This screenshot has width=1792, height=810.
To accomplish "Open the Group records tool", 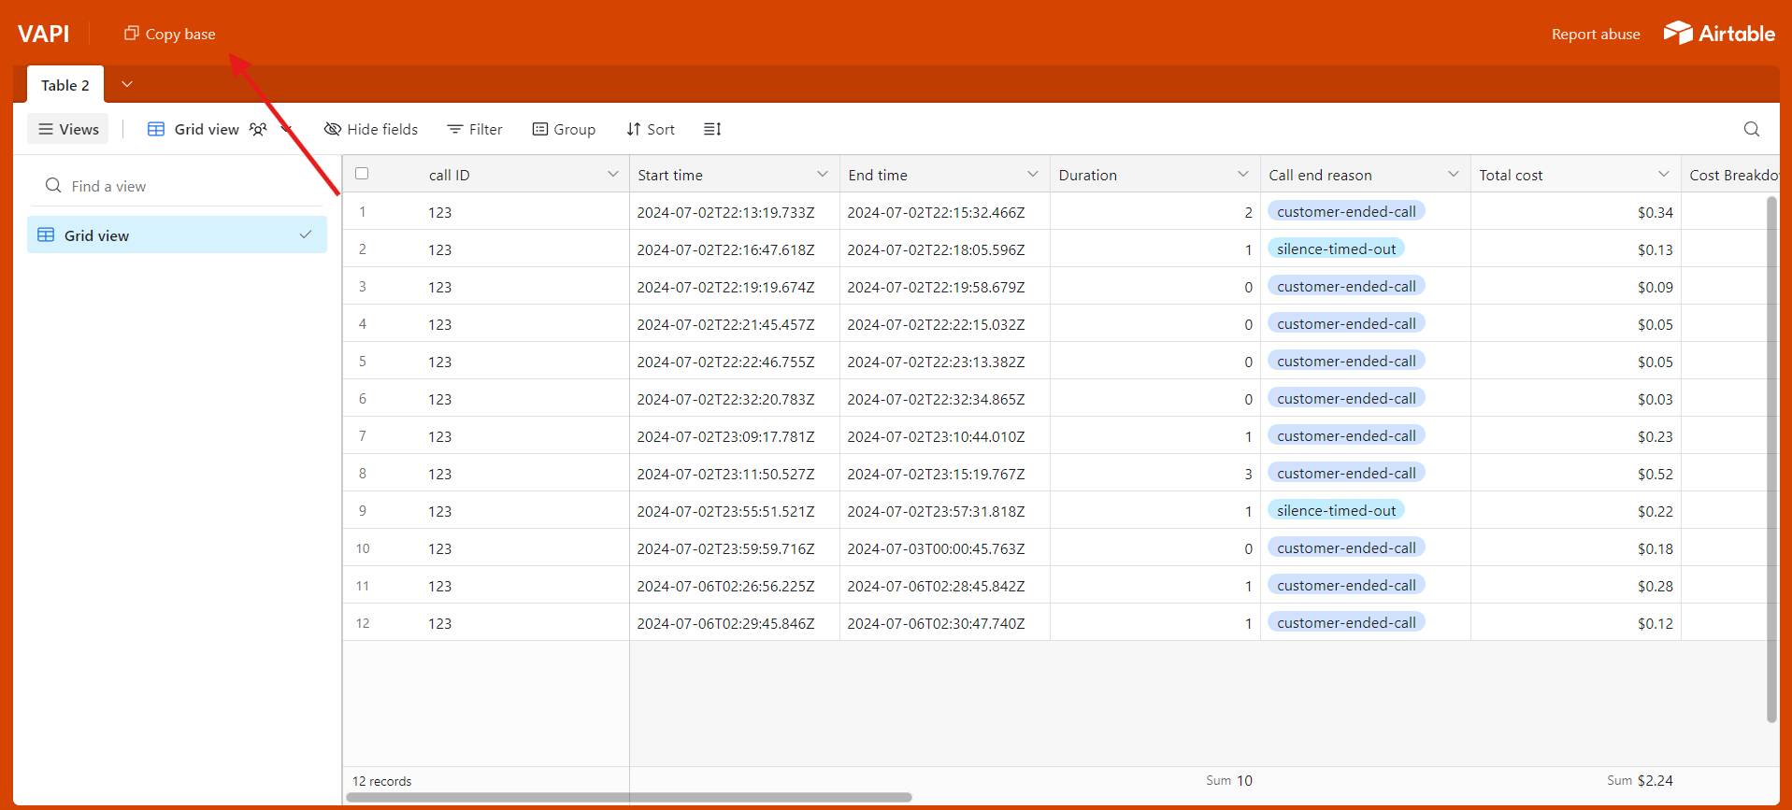I will click(564, 129).
